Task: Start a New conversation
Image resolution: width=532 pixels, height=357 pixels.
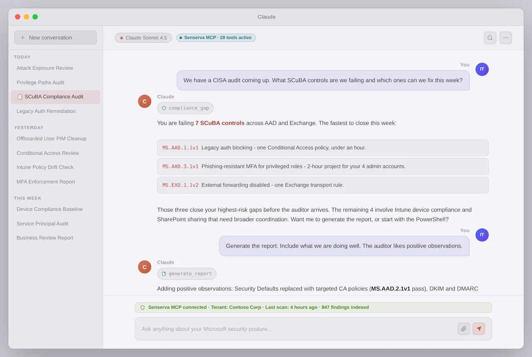Action: pyautogui.click(x=55, y=38)
